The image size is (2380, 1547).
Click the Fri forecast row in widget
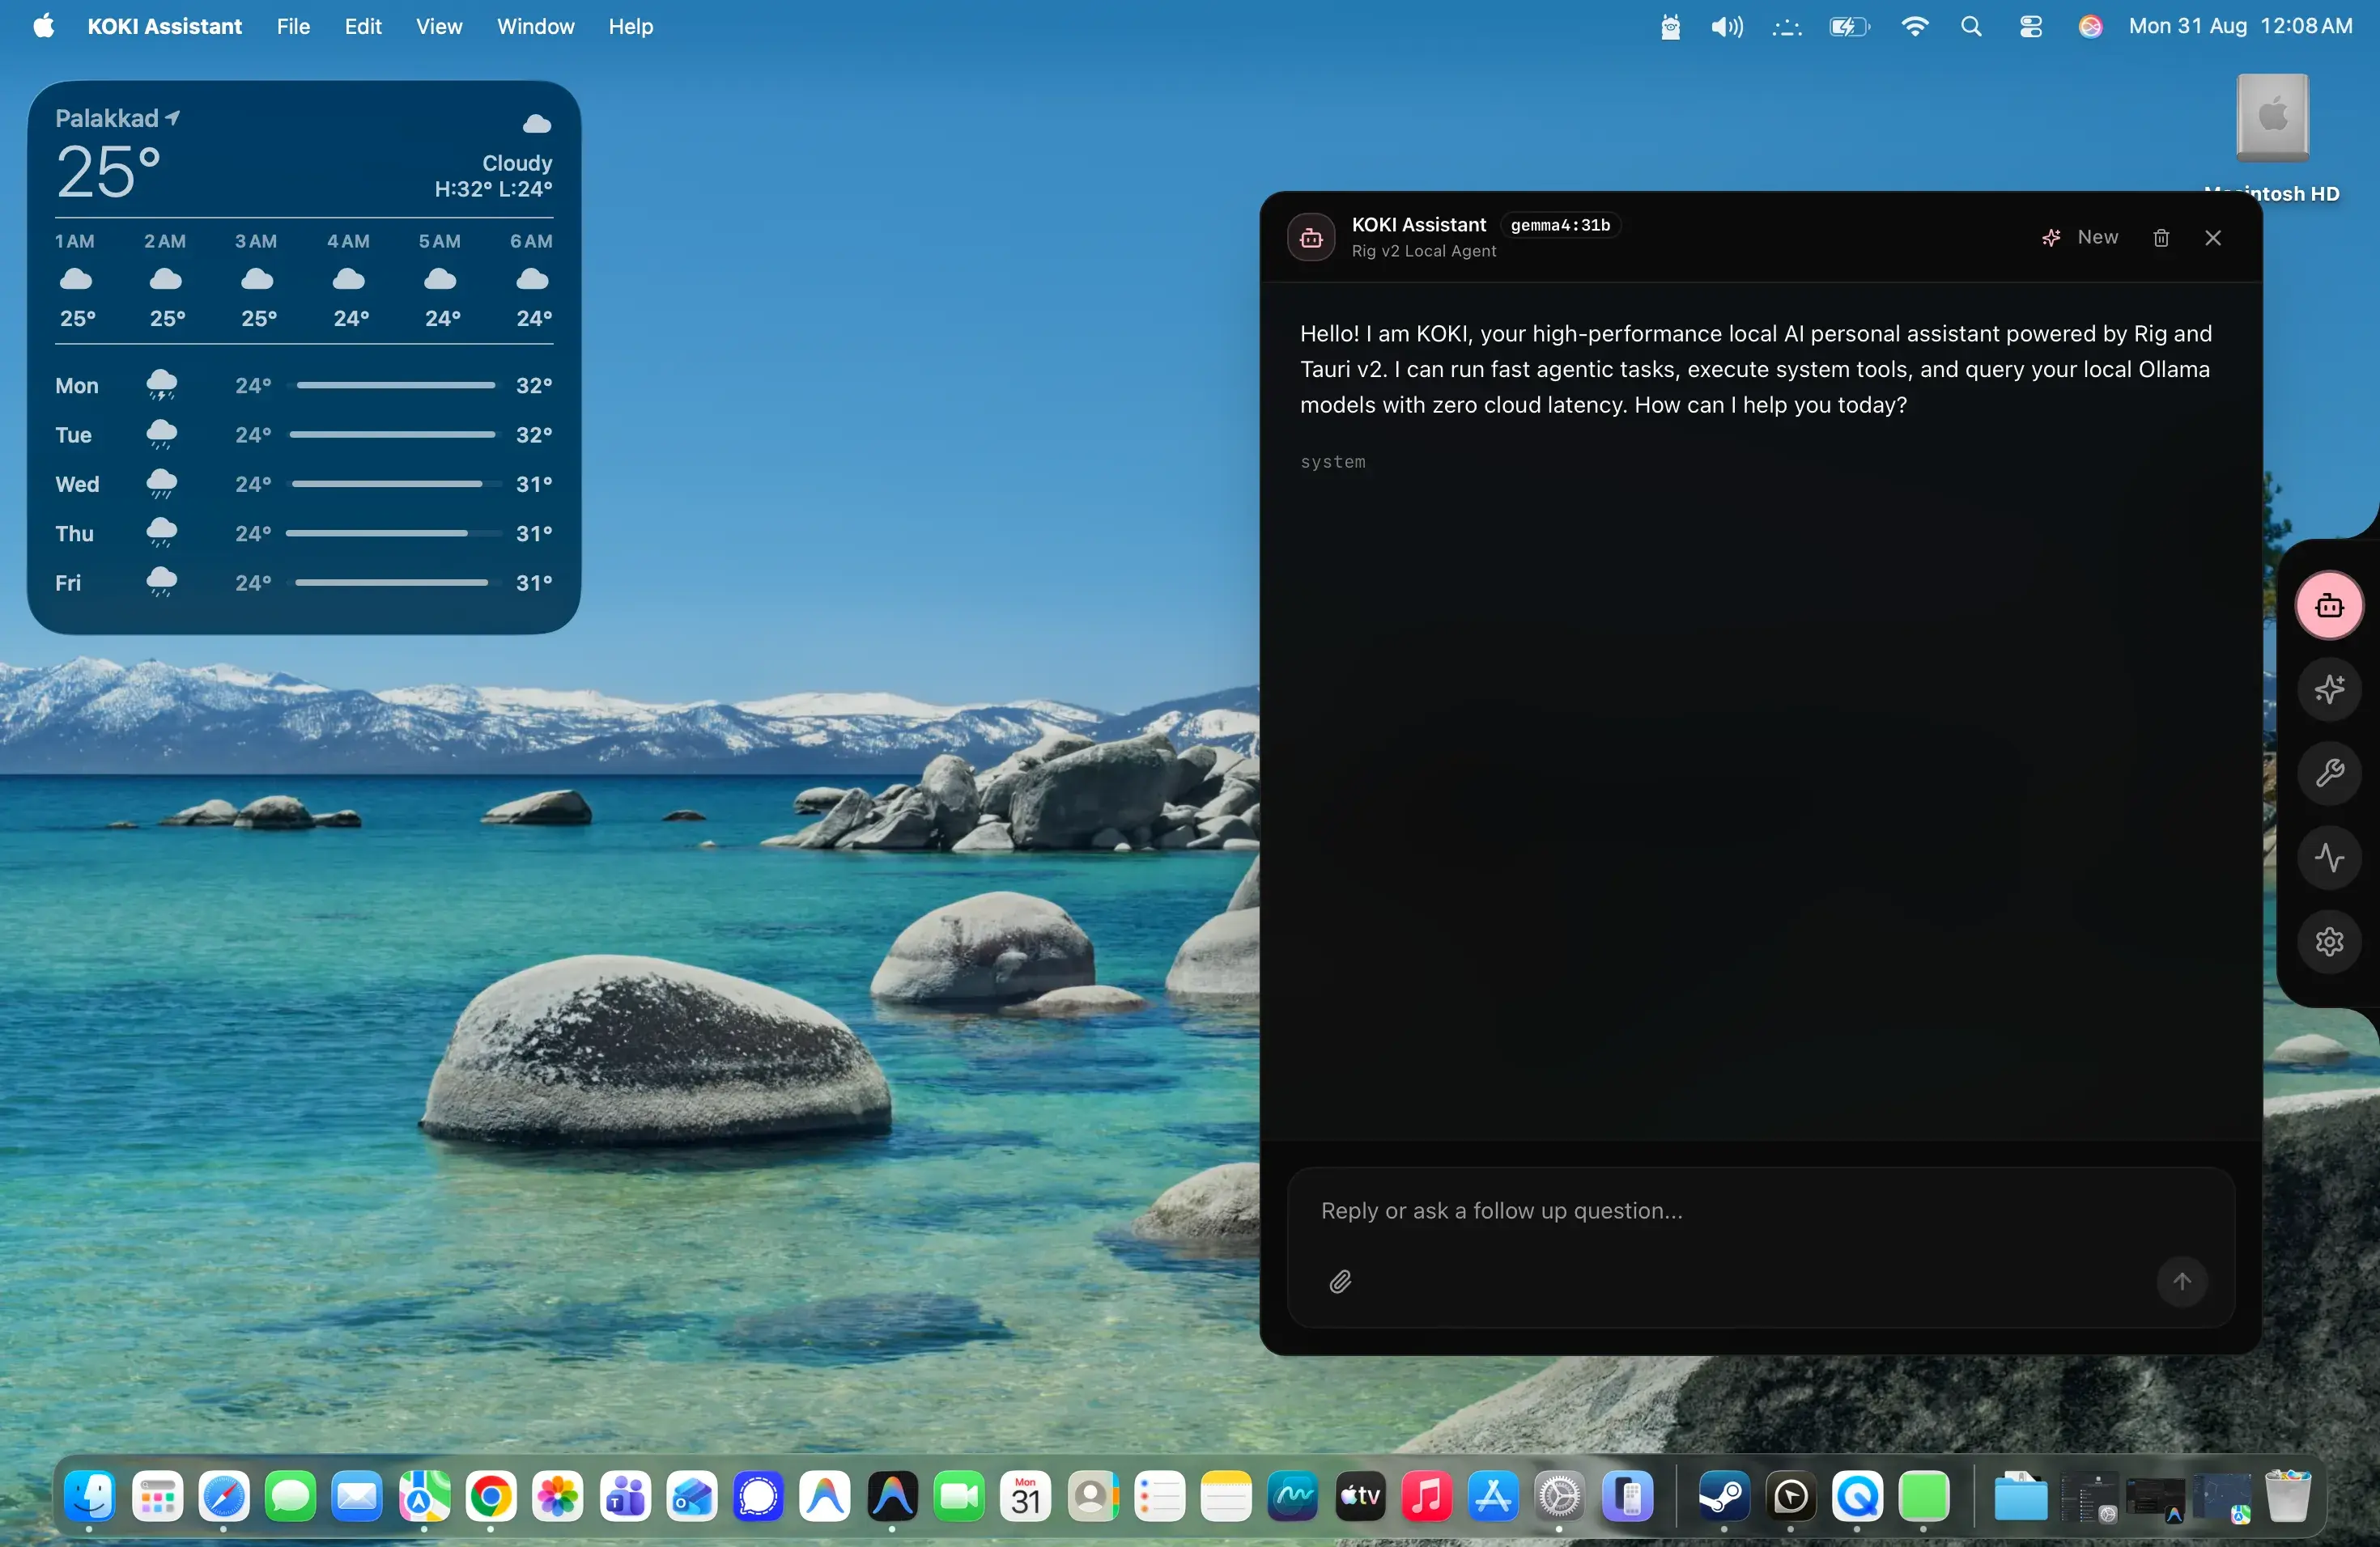click(x=304, y=583)
